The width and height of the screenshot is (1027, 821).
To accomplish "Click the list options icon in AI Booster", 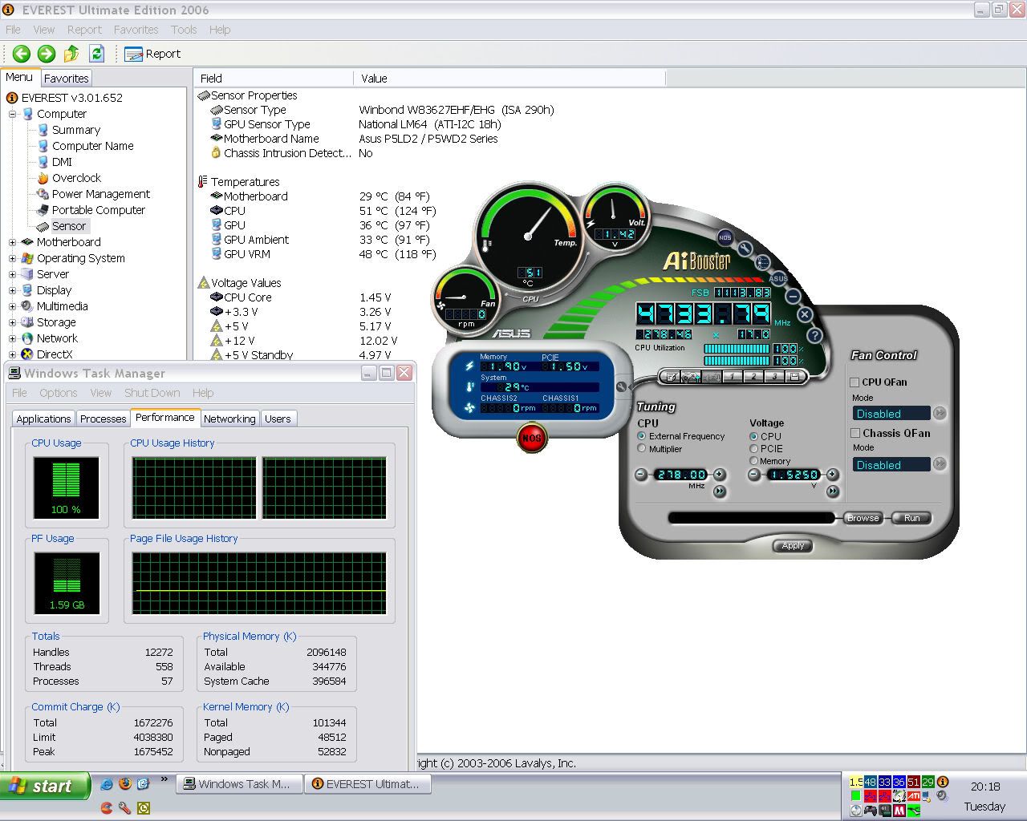I will click(x=762, y=262).
